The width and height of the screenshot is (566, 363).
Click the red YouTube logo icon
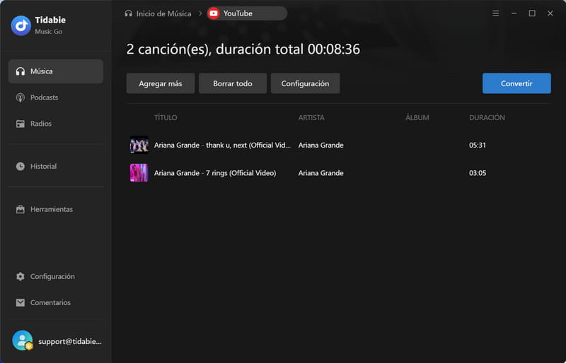214,13
